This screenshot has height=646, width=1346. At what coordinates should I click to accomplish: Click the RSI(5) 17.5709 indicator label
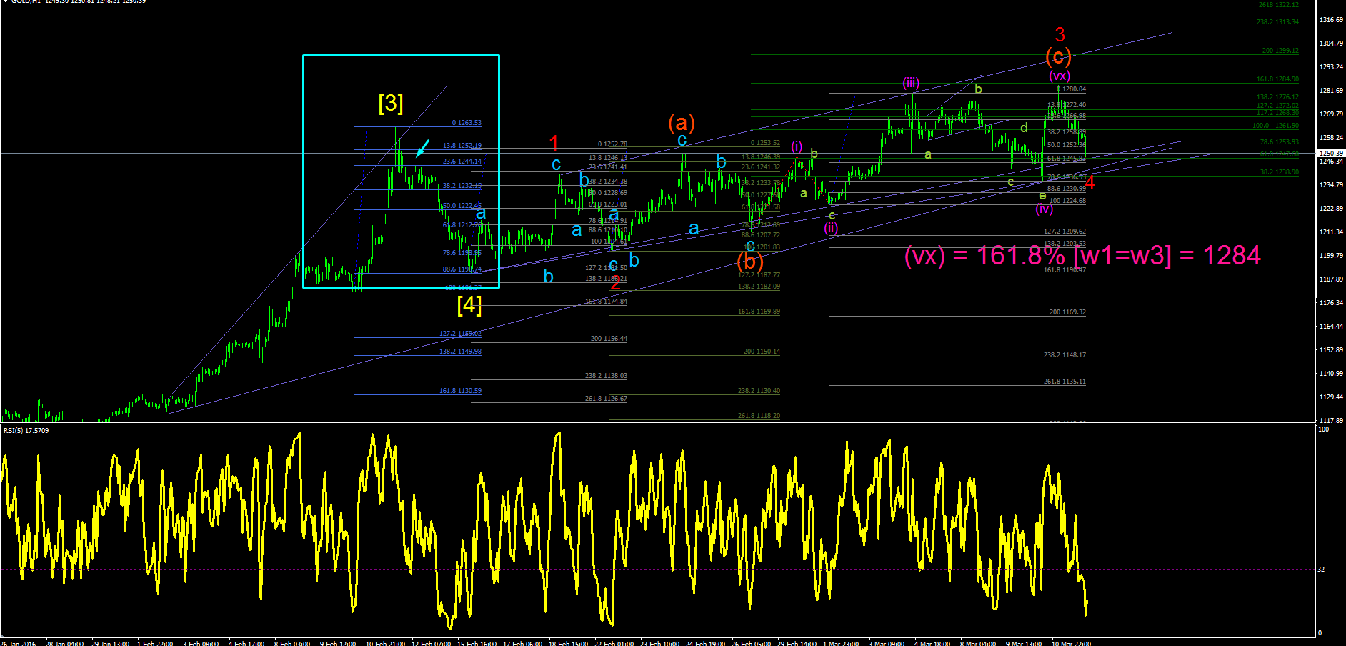coord(26,431)
